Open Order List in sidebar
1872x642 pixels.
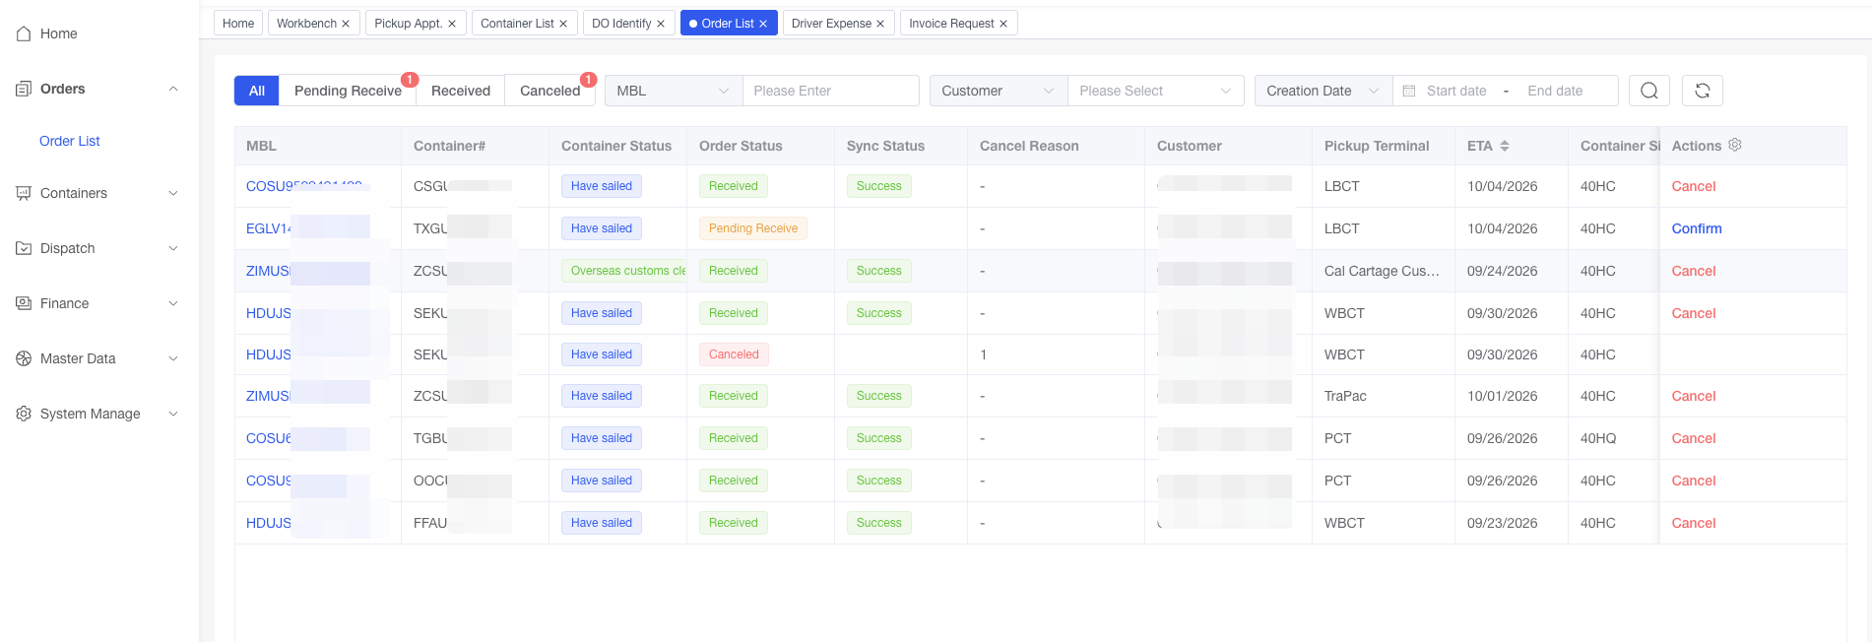coord(70,141)
